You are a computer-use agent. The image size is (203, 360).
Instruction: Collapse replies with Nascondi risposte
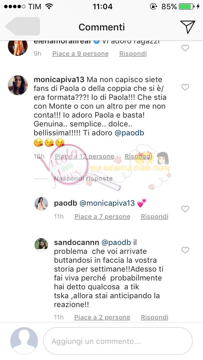(83, 178)
